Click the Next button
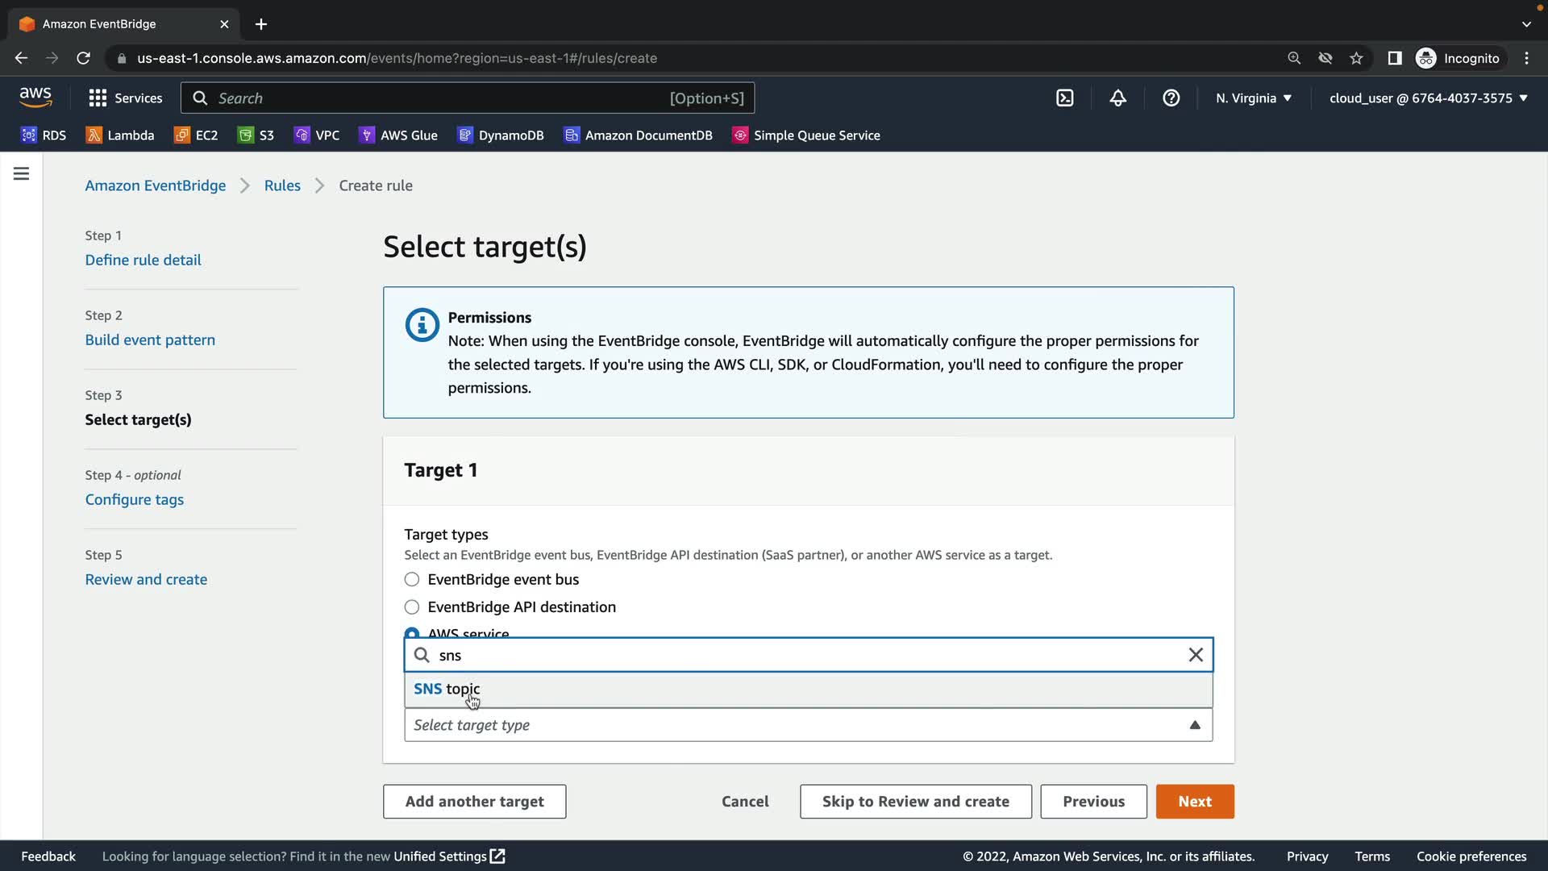 click(1194, 802)
